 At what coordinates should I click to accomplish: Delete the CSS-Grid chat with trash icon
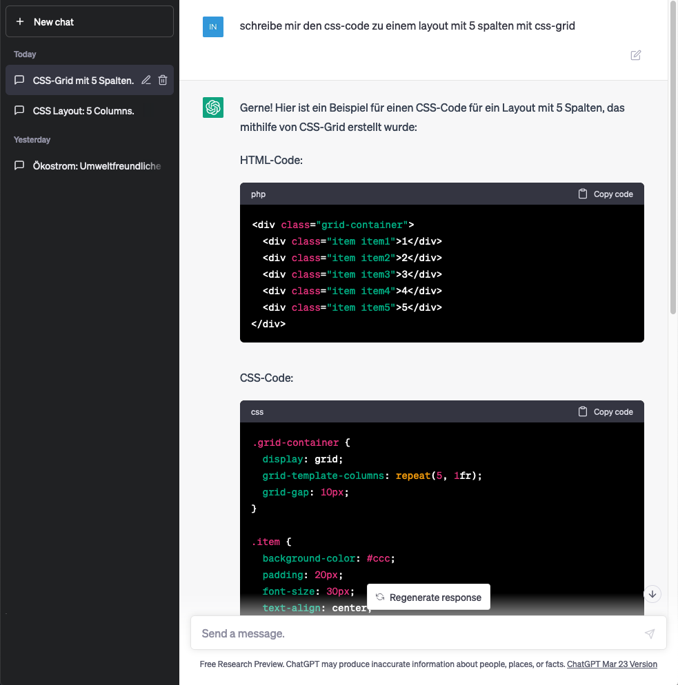[163, 80]
